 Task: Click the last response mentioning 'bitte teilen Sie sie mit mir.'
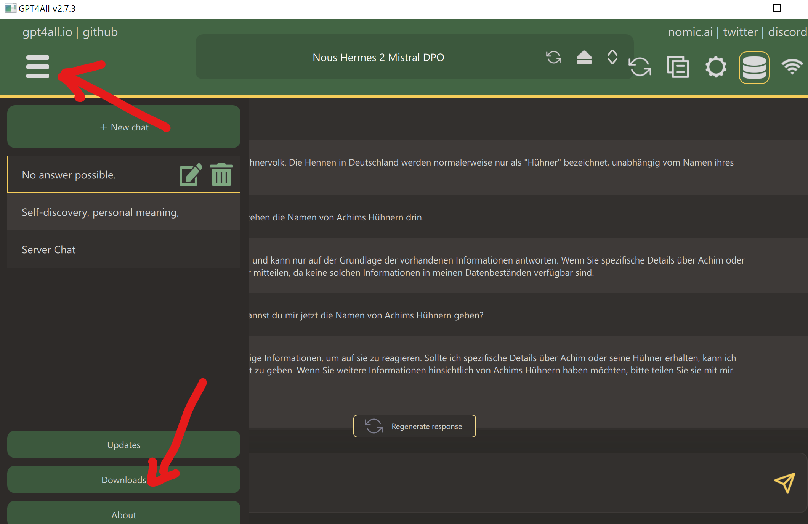pos(528,381)
